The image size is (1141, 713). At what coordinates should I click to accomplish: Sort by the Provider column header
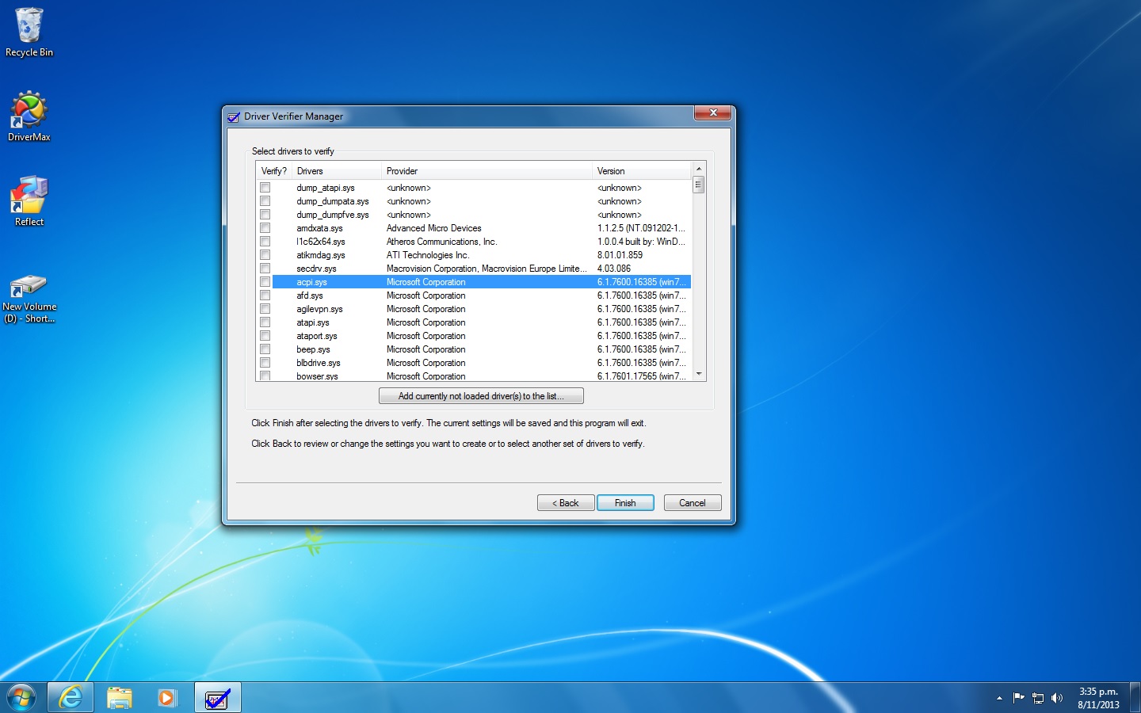[x=487, y=171]
